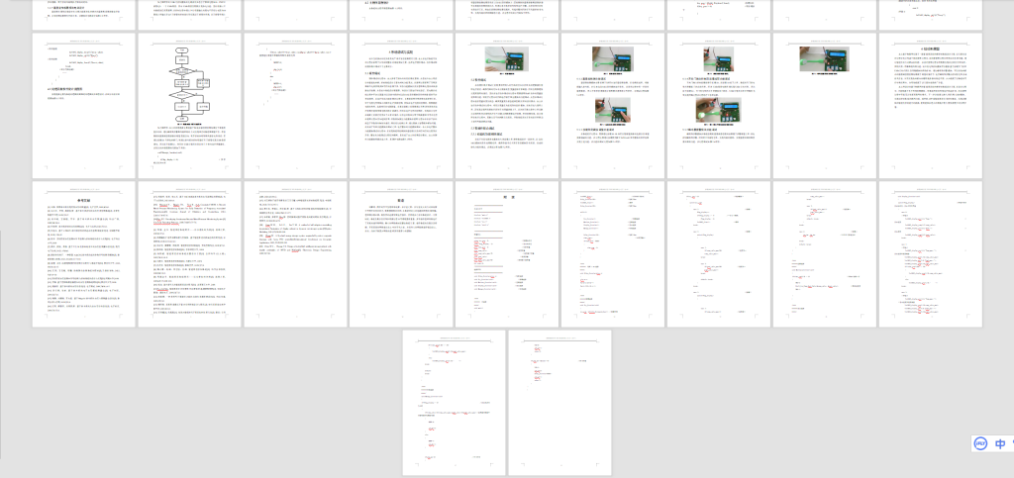Click the page after the flowchart page
Viewport: 1014px width, 478px height.
coord(296,105)
